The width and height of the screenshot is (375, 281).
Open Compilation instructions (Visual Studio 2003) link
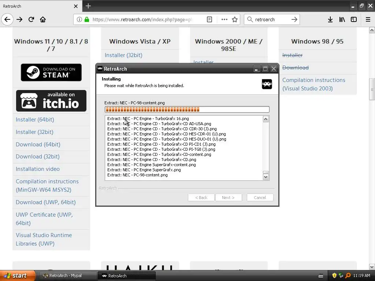click(314, 84)
